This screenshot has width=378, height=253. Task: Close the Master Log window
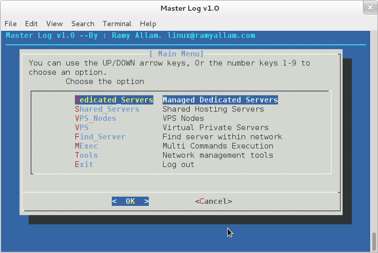click(368, 8)
